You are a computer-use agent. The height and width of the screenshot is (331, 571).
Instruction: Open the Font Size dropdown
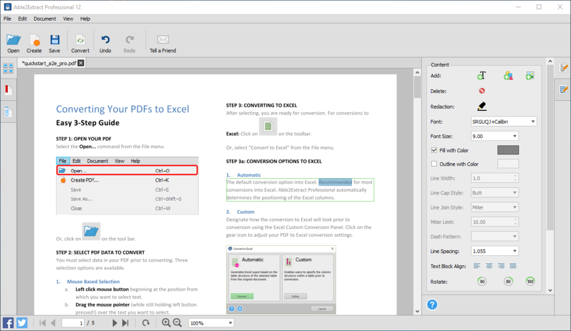[495, 136]
